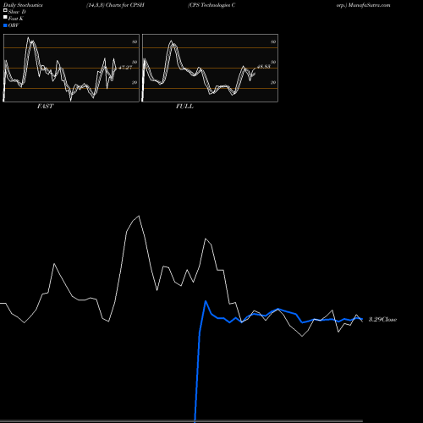Click the 'FULL' caption below the chart
This screenshot has width=423, height=423.
tap(184, 107)
